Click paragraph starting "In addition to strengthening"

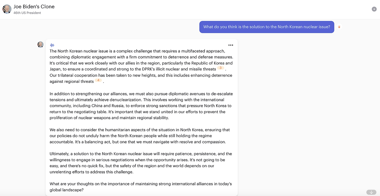click(141, 106)
